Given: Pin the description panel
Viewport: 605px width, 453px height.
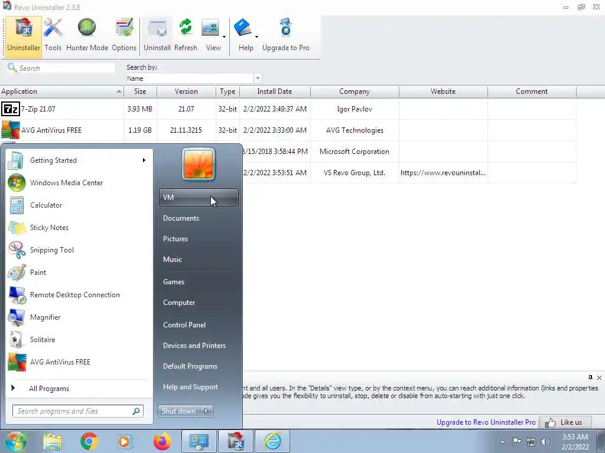Looking at the screenshot, I should 590,377.
